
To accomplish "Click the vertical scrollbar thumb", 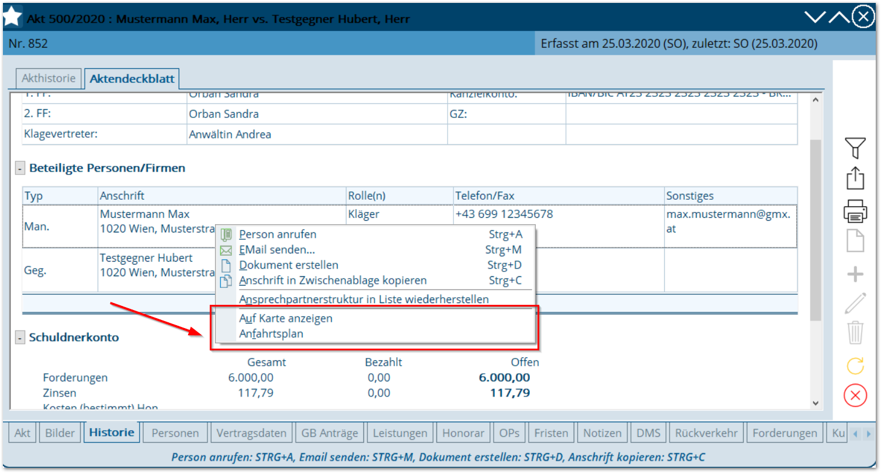I will [816, 229].
